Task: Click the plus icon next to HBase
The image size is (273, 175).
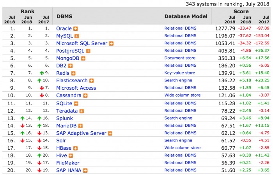Action: (x=75, y=148)
